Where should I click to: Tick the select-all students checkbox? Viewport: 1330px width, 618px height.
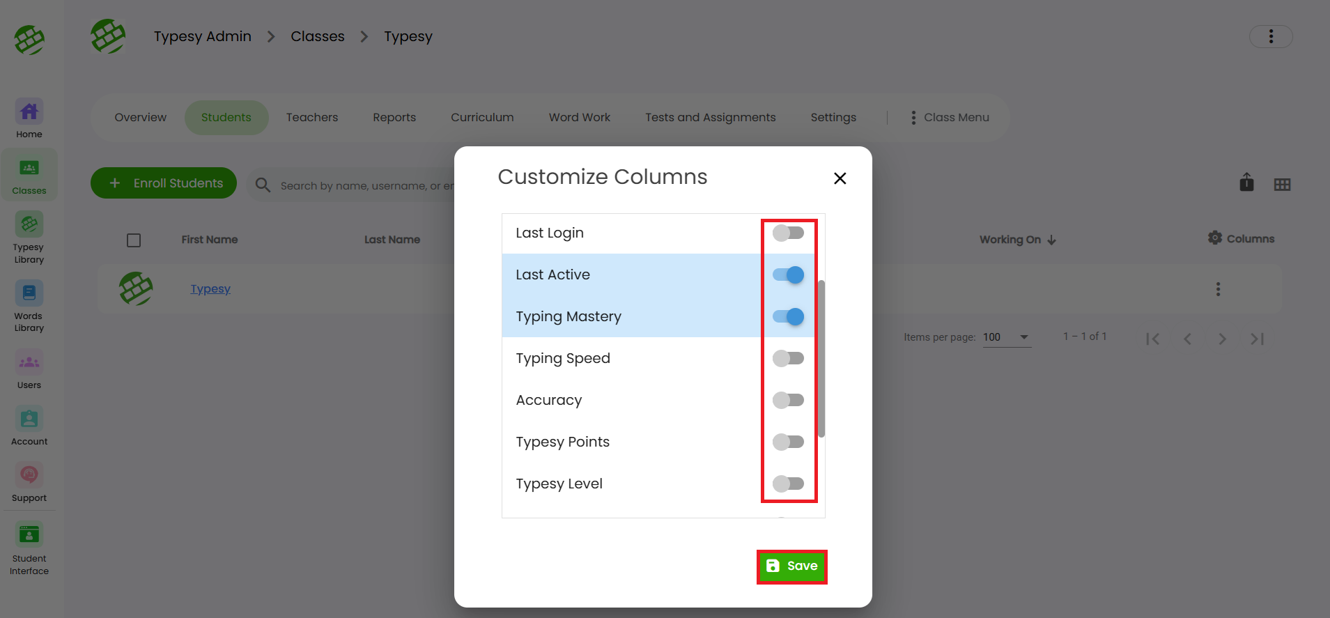(134, 240)
